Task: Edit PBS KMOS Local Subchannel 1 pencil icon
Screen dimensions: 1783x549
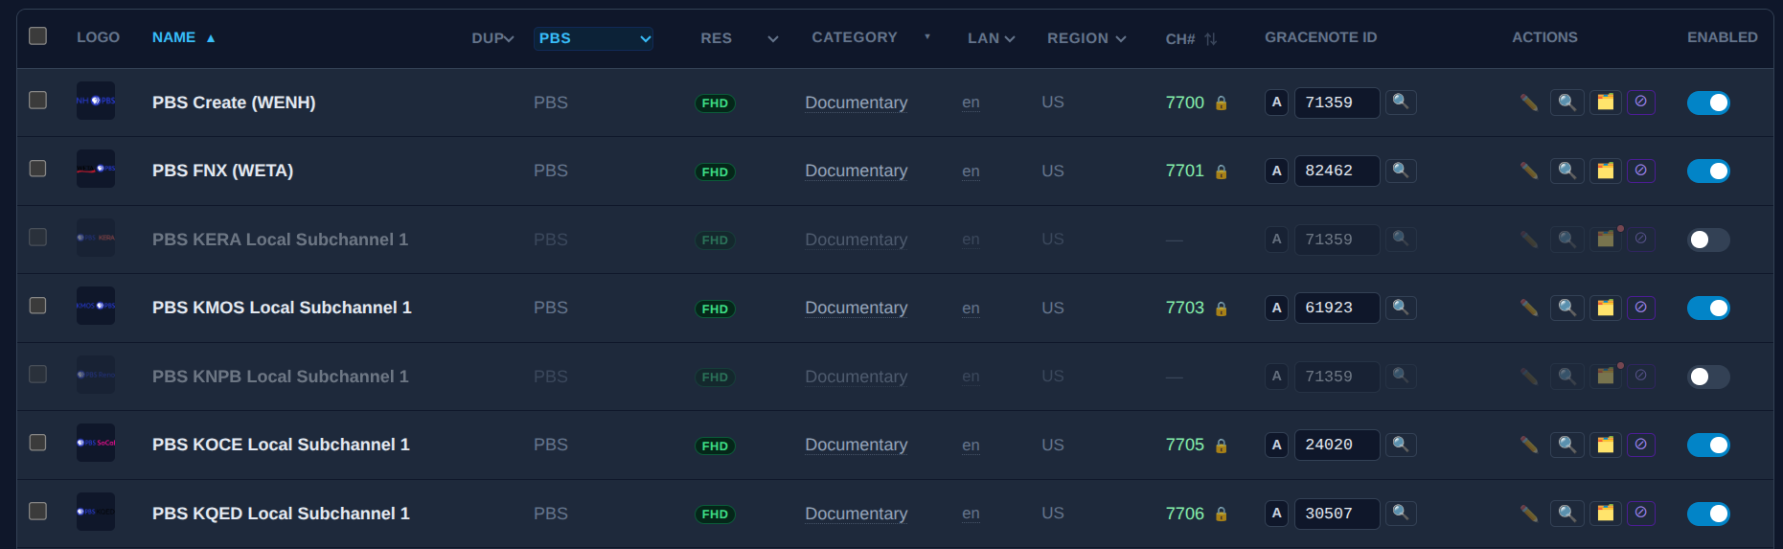Action: coord(1529,308)
